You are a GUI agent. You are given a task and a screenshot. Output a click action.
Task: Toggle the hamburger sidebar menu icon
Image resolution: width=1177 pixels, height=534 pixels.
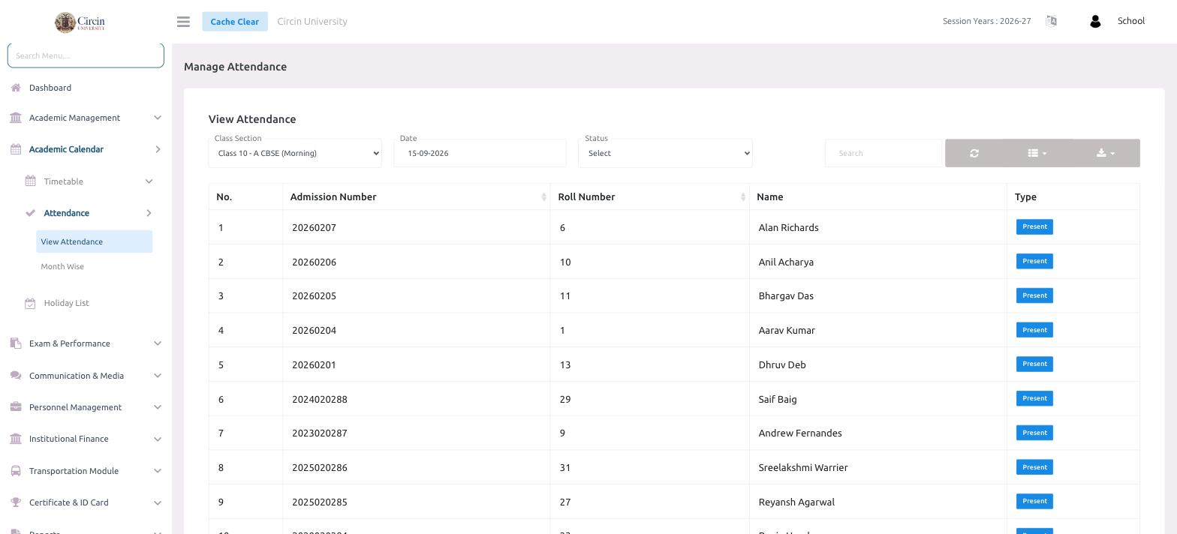click(x=183, y=22)
